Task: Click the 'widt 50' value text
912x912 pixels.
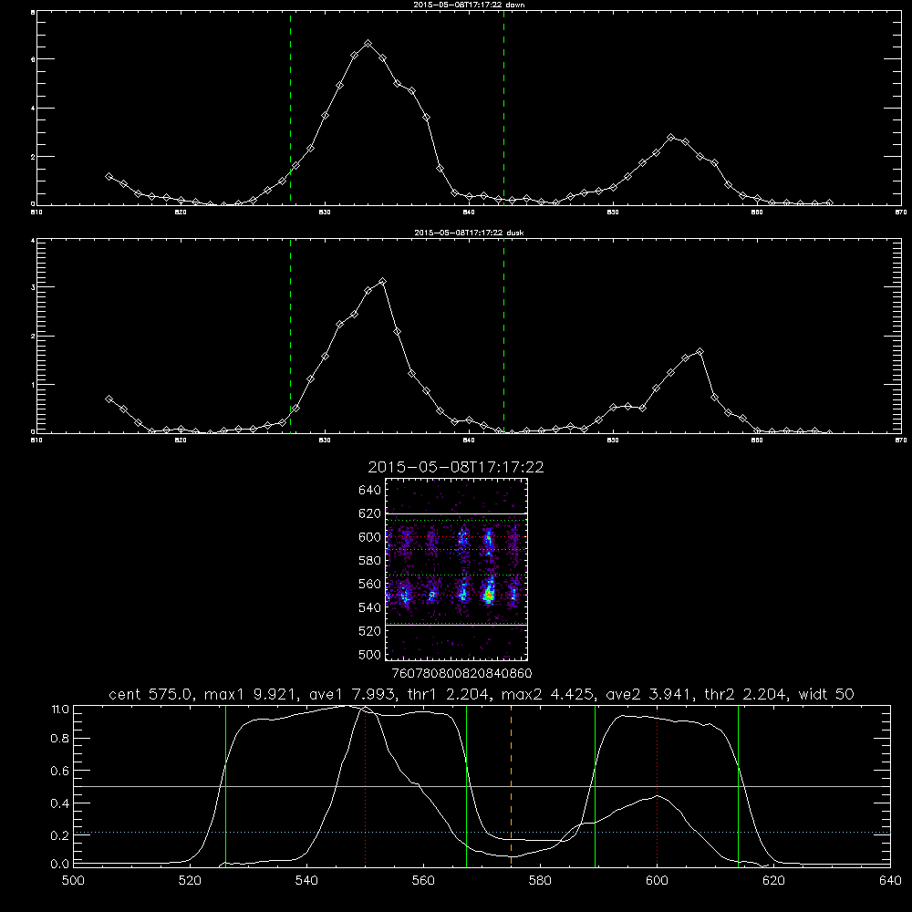Action: (826, 694)
